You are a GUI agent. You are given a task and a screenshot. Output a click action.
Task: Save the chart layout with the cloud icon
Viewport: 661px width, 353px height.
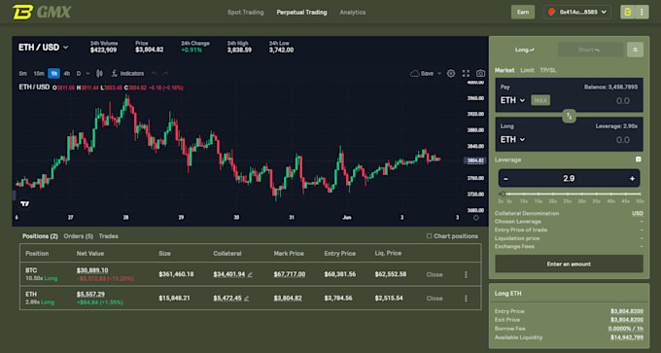coord(414,73)
